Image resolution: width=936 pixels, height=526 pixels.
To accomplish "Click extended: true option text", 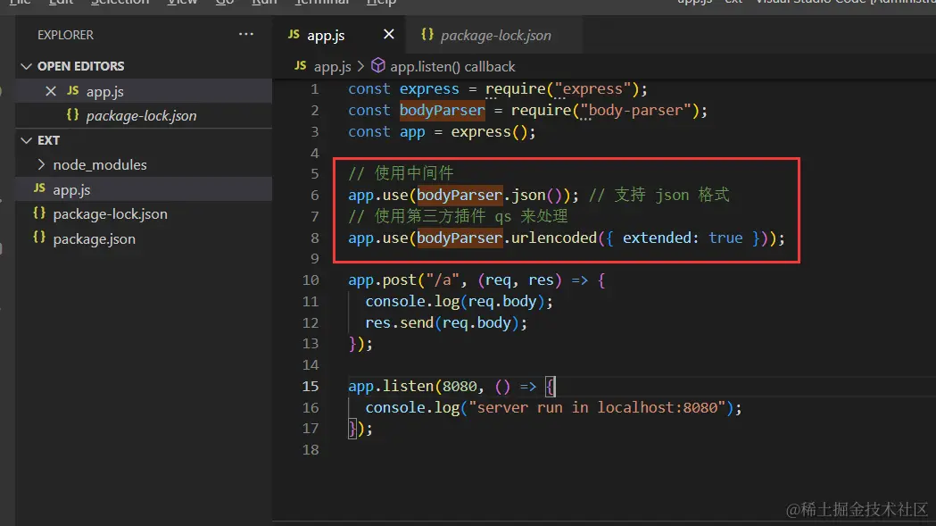I will [x=683, y=238].
